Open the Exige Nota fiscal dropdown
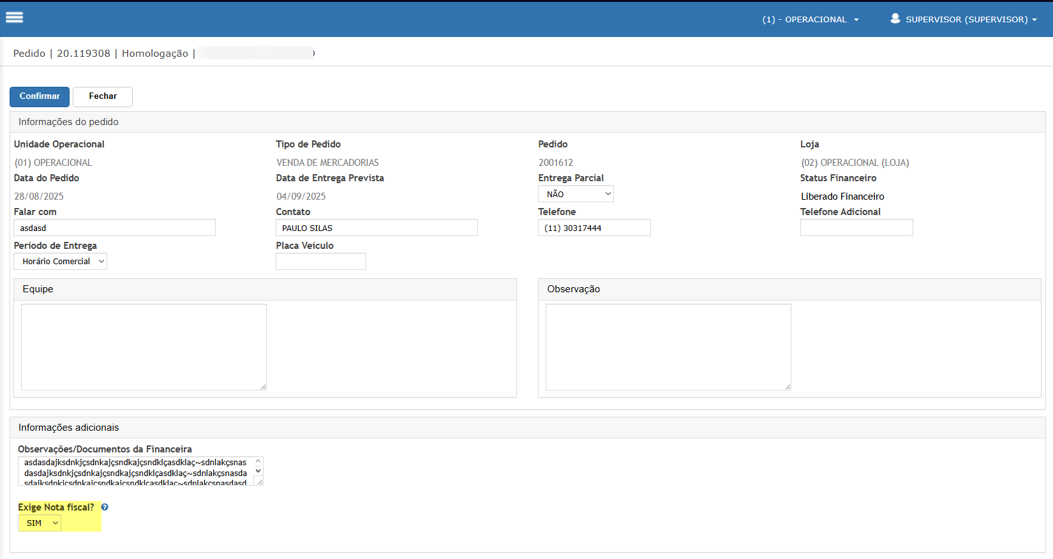 pyautogui.click(x=40, y=523)
